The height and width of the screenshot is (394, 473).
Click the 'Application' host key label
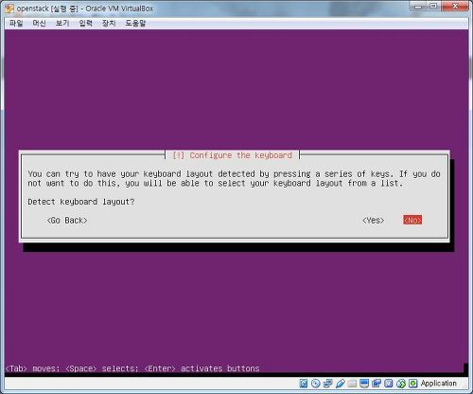(x=439, y=384)
